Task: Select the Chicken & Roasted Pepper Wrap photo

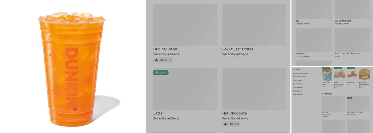Action: coord(339,74)
